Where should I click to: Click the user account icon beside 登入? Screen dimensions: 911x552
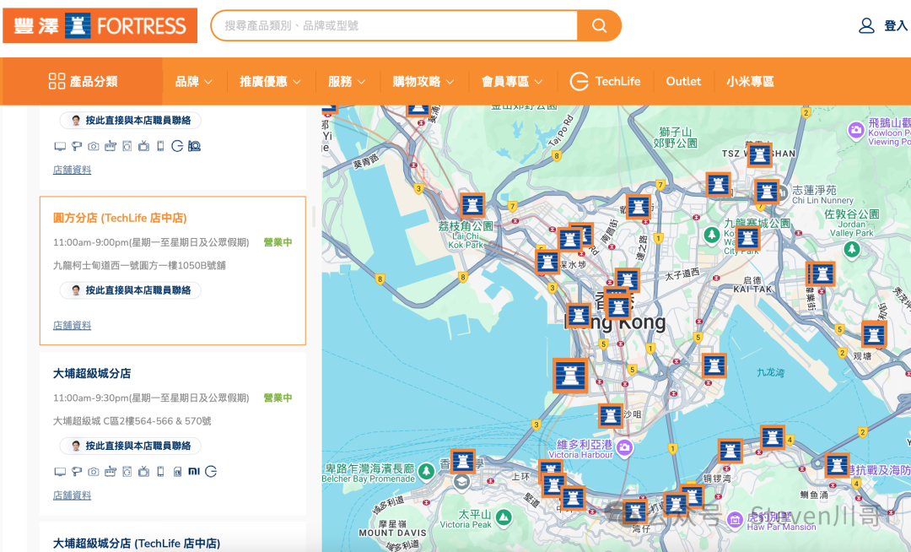pyautogui.click(x=866, y=25)
